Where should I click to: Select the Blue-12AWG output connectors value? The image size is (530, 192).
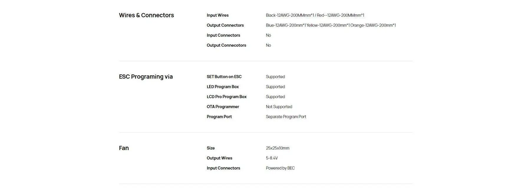click(x=331, y=25)
